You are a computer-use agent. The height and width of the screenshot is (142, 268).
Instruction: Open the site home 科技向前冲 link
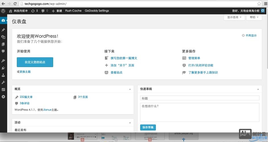18,11
